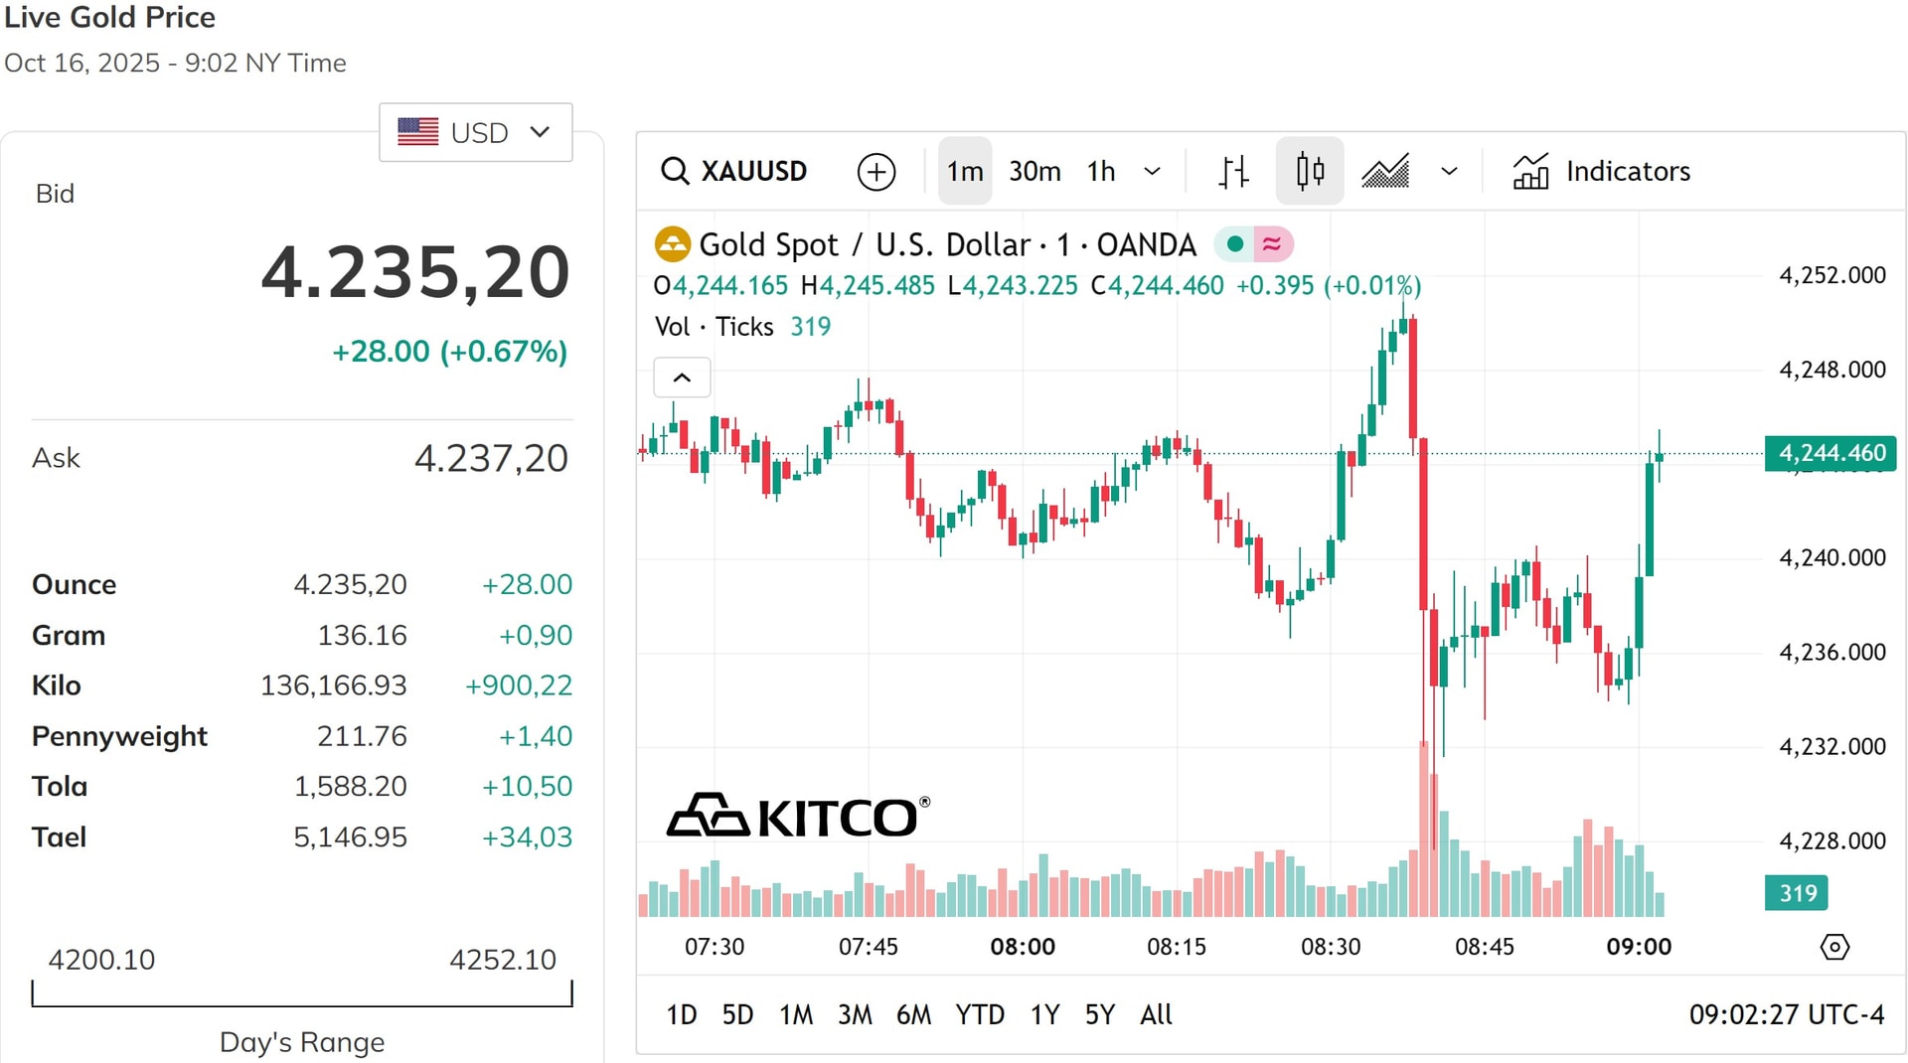Add a symbol to compare with plus icon
The height and width of the screenshot is (1063, 1908).
pos(876,172)
